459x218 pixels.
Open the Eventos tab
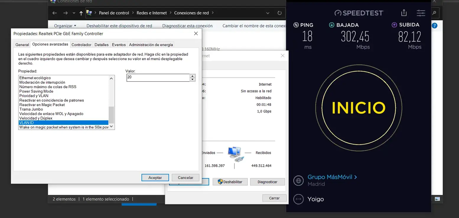coord(119,45)
